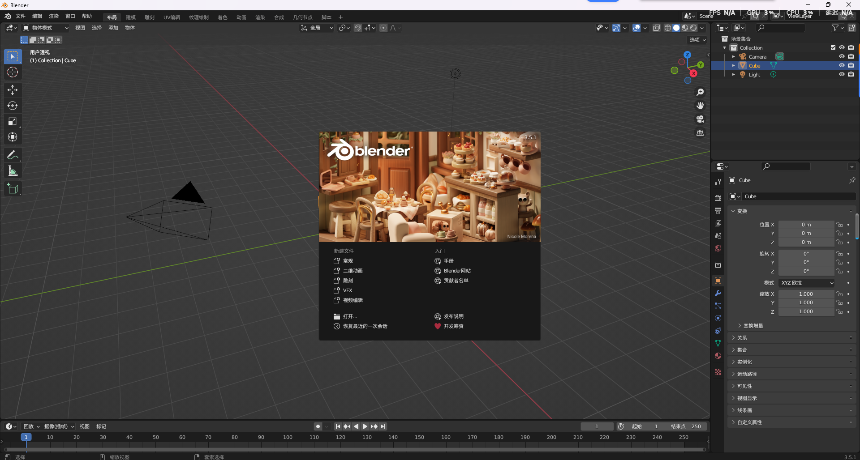Select the Rotate tool in the toolbar
Viewport: 860px width, 460px height.
tap(13, 106)
